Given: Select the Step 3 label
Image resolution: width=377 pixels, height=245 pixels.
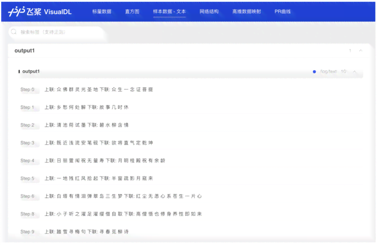Looking at the screenshot, I should pos(28,143).
